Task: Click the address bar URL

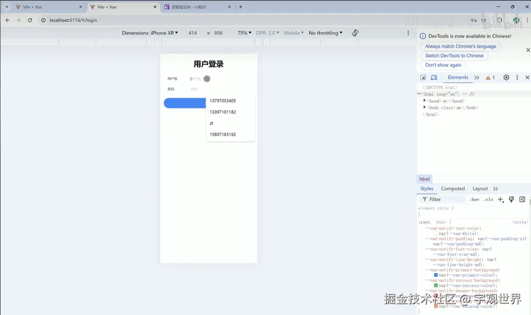Action: click(x=73, y=20)
